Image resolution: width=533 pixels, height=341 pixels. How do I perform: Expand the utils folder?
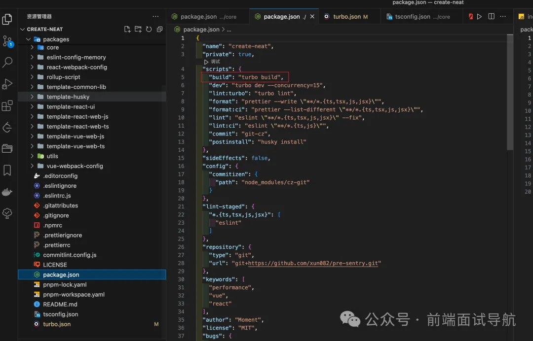[52, 156]
